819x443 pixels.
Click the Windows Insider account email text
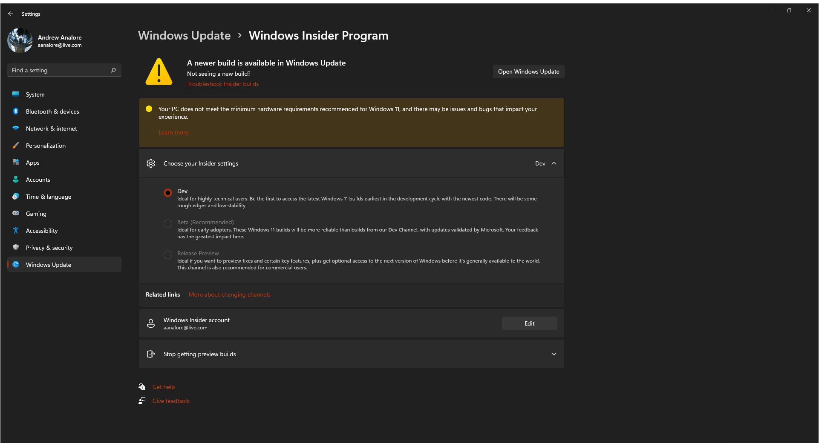(185, 328)
